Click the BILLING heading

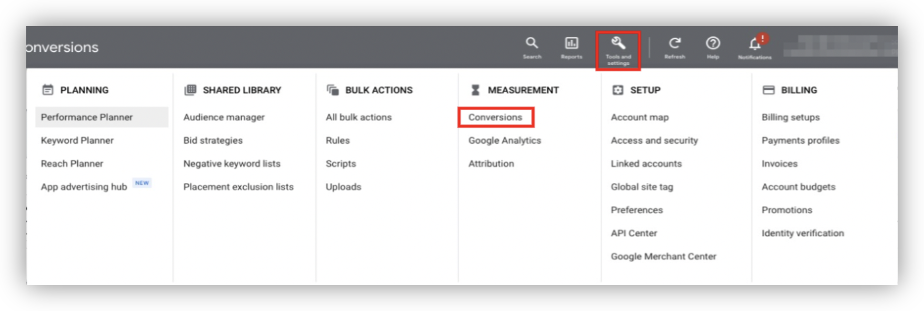[x=799, y=90]
